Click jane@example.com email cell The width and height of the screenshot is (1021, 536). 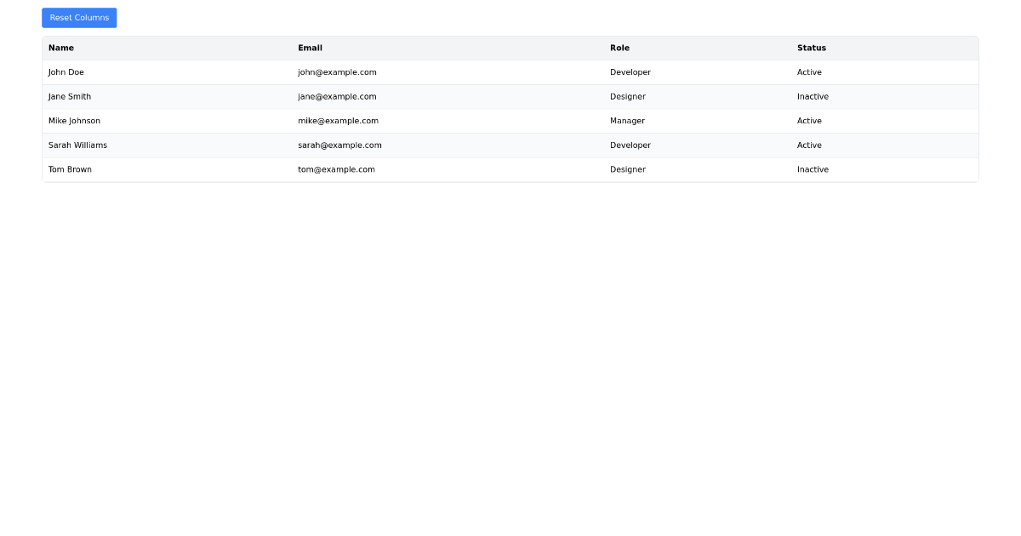click(x=337, y=96)
